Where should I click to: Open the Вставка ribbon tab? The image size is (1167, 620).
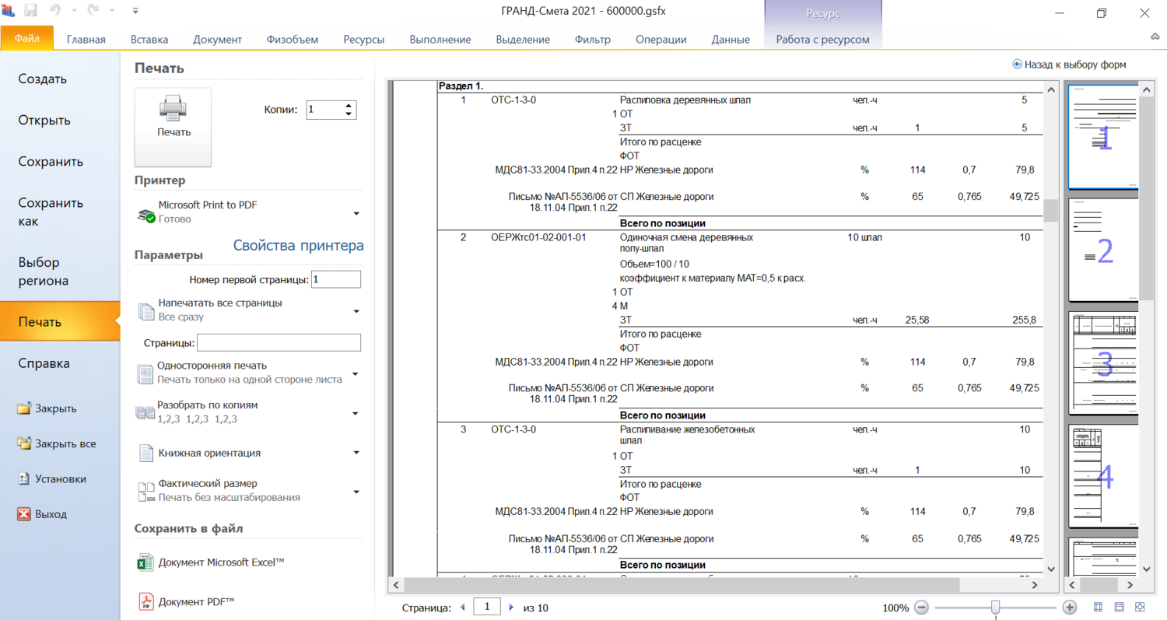[149, 40]
